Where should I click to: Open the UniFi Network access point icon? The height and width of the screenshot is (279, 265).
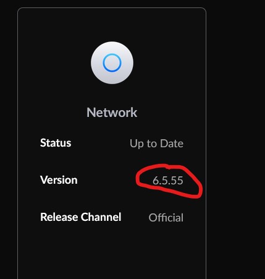coord(112,62)
